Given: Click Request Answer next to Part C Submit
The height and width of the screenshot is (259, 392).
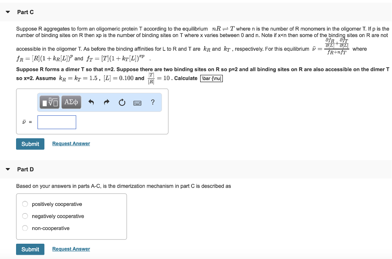Looking at the screenshot, I should pyautogui.click(x=71, y=143).
